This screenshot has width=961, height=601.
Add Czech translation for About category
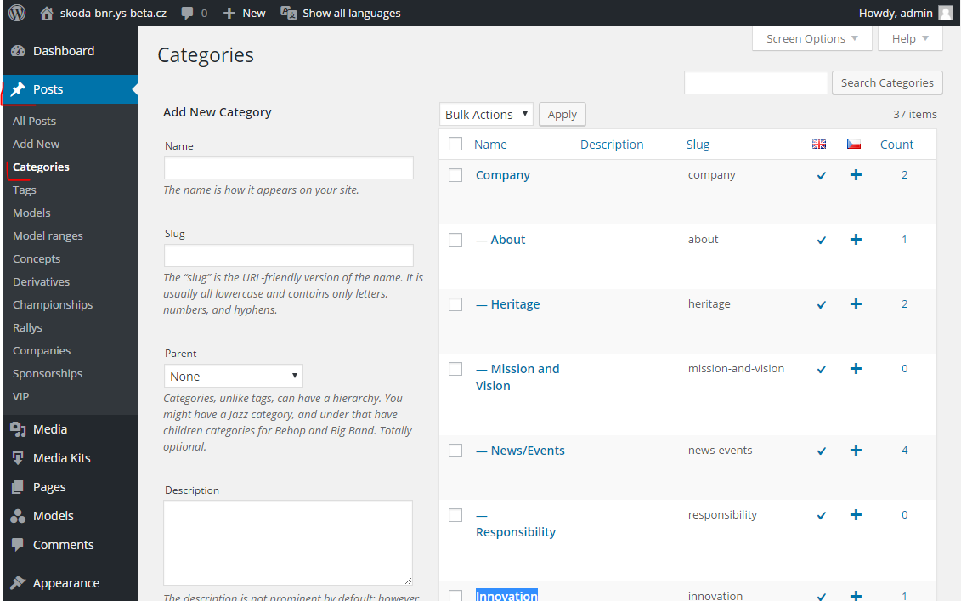(856, 239)
